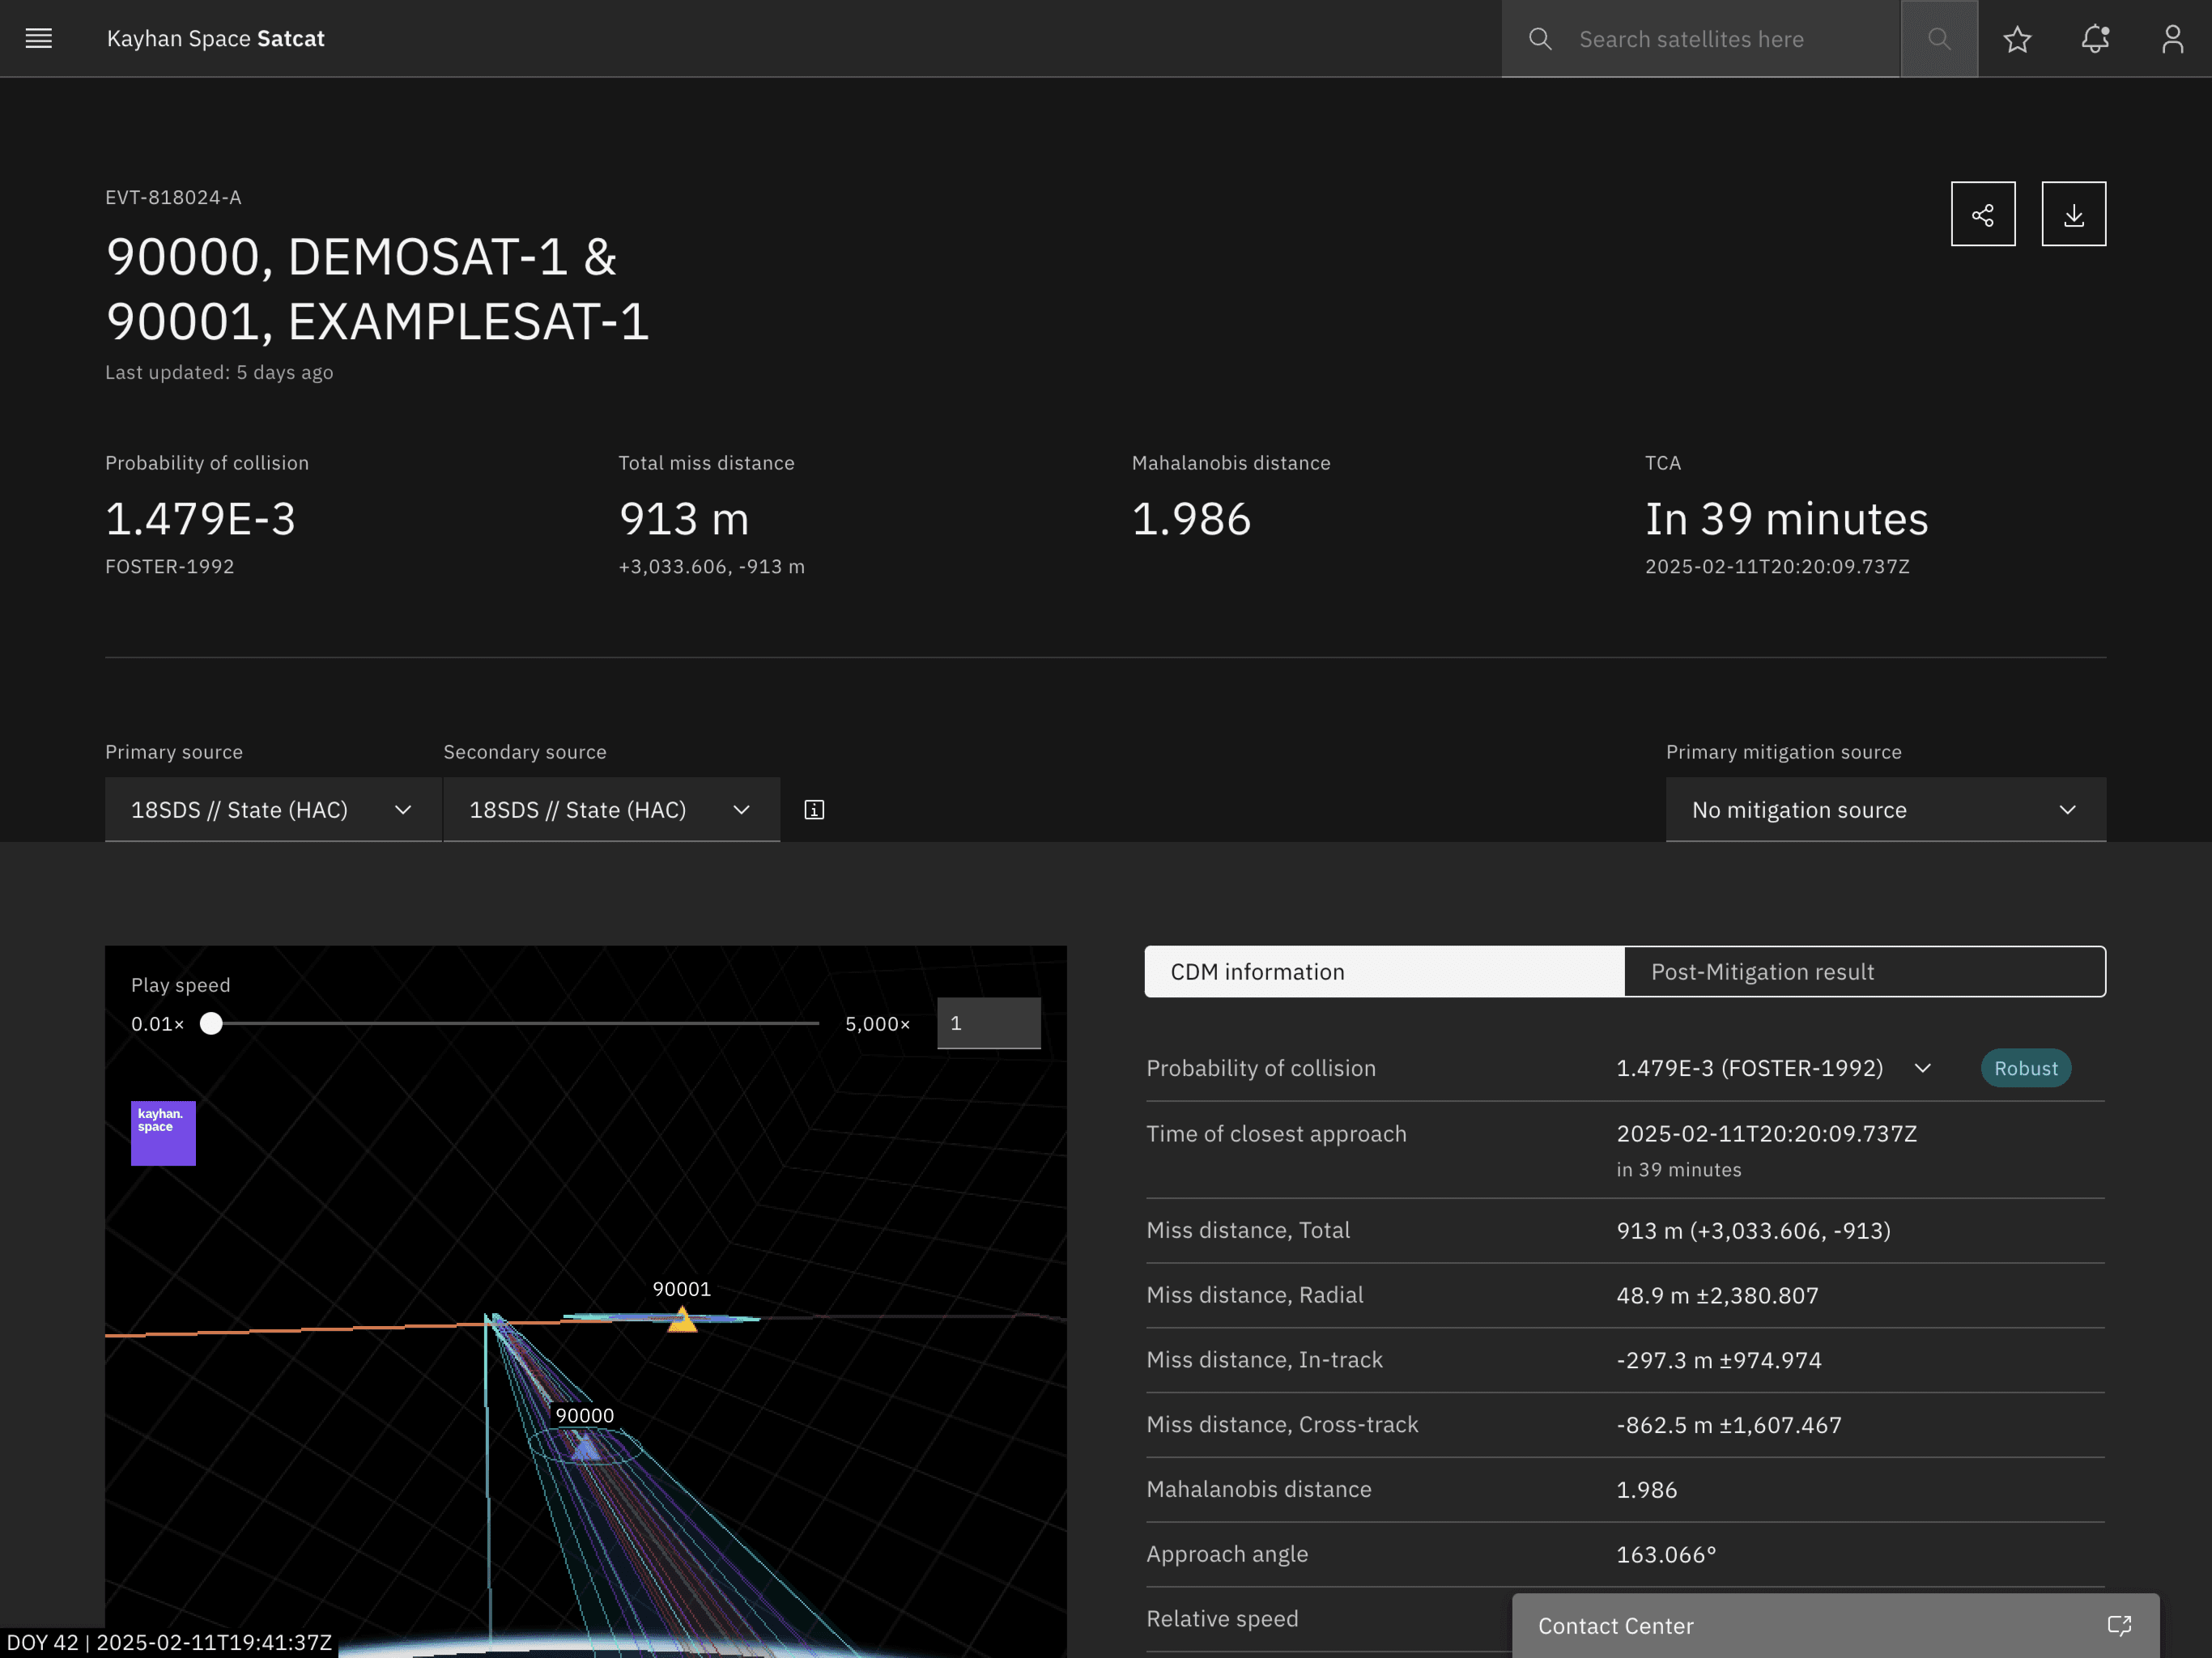Open the Secondary source dropdown
The width and height of the screenshot is (2212, 1658).
tap(611, 809)
